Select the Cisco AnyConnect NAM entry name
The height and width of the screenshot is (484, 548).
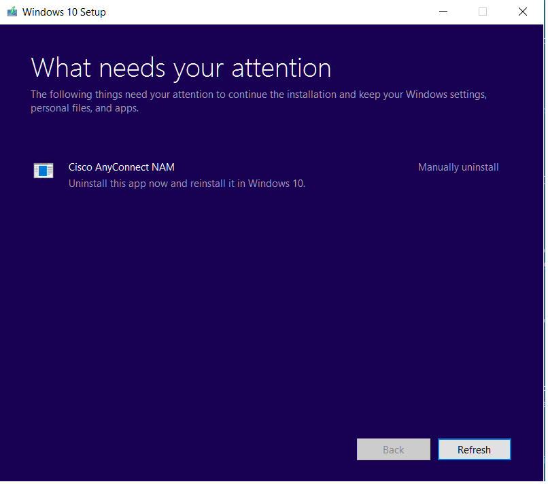point(121,167)
